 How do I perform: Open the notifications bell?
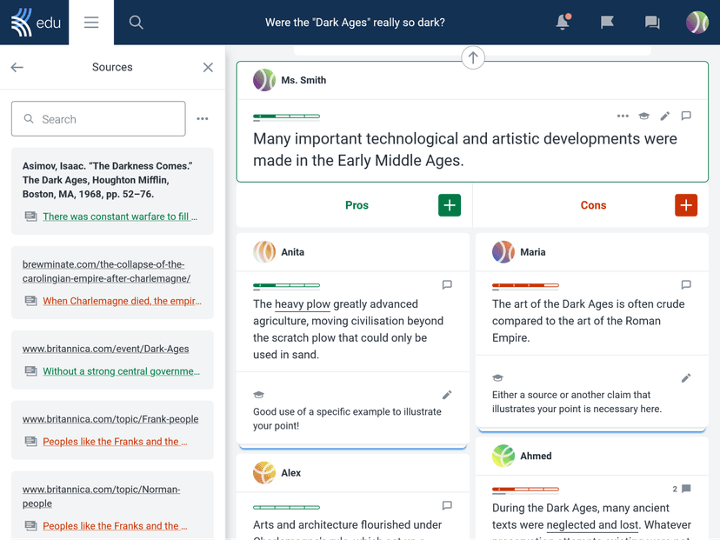(563, 23)
